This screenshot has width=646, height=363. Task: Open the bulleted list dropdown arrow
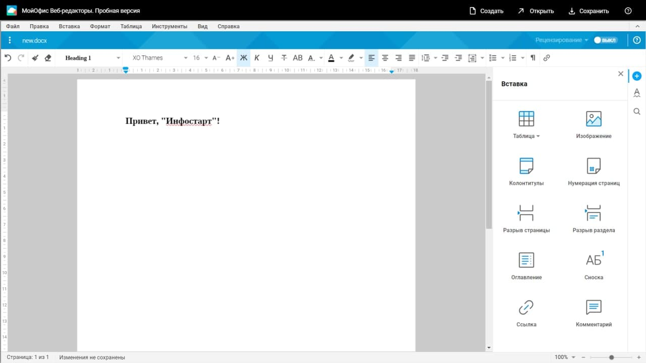[503, 58]
